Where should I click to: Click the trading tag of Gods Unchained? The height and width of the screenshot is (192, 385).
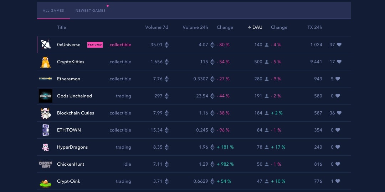(x=123, y=96)
